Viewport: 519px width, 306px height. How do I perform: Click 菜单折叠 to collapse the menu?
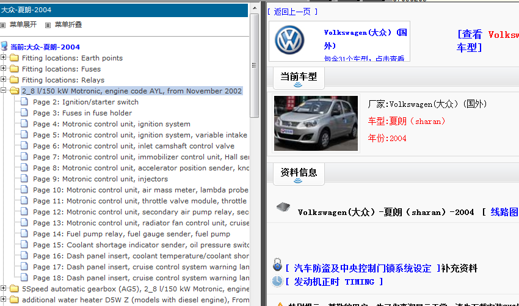tap(68, 25)
